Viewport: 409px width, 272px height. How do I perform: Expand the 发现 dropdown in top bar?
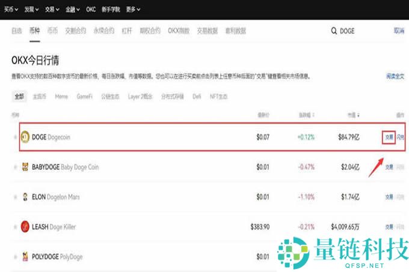click(x=31, y=10)
